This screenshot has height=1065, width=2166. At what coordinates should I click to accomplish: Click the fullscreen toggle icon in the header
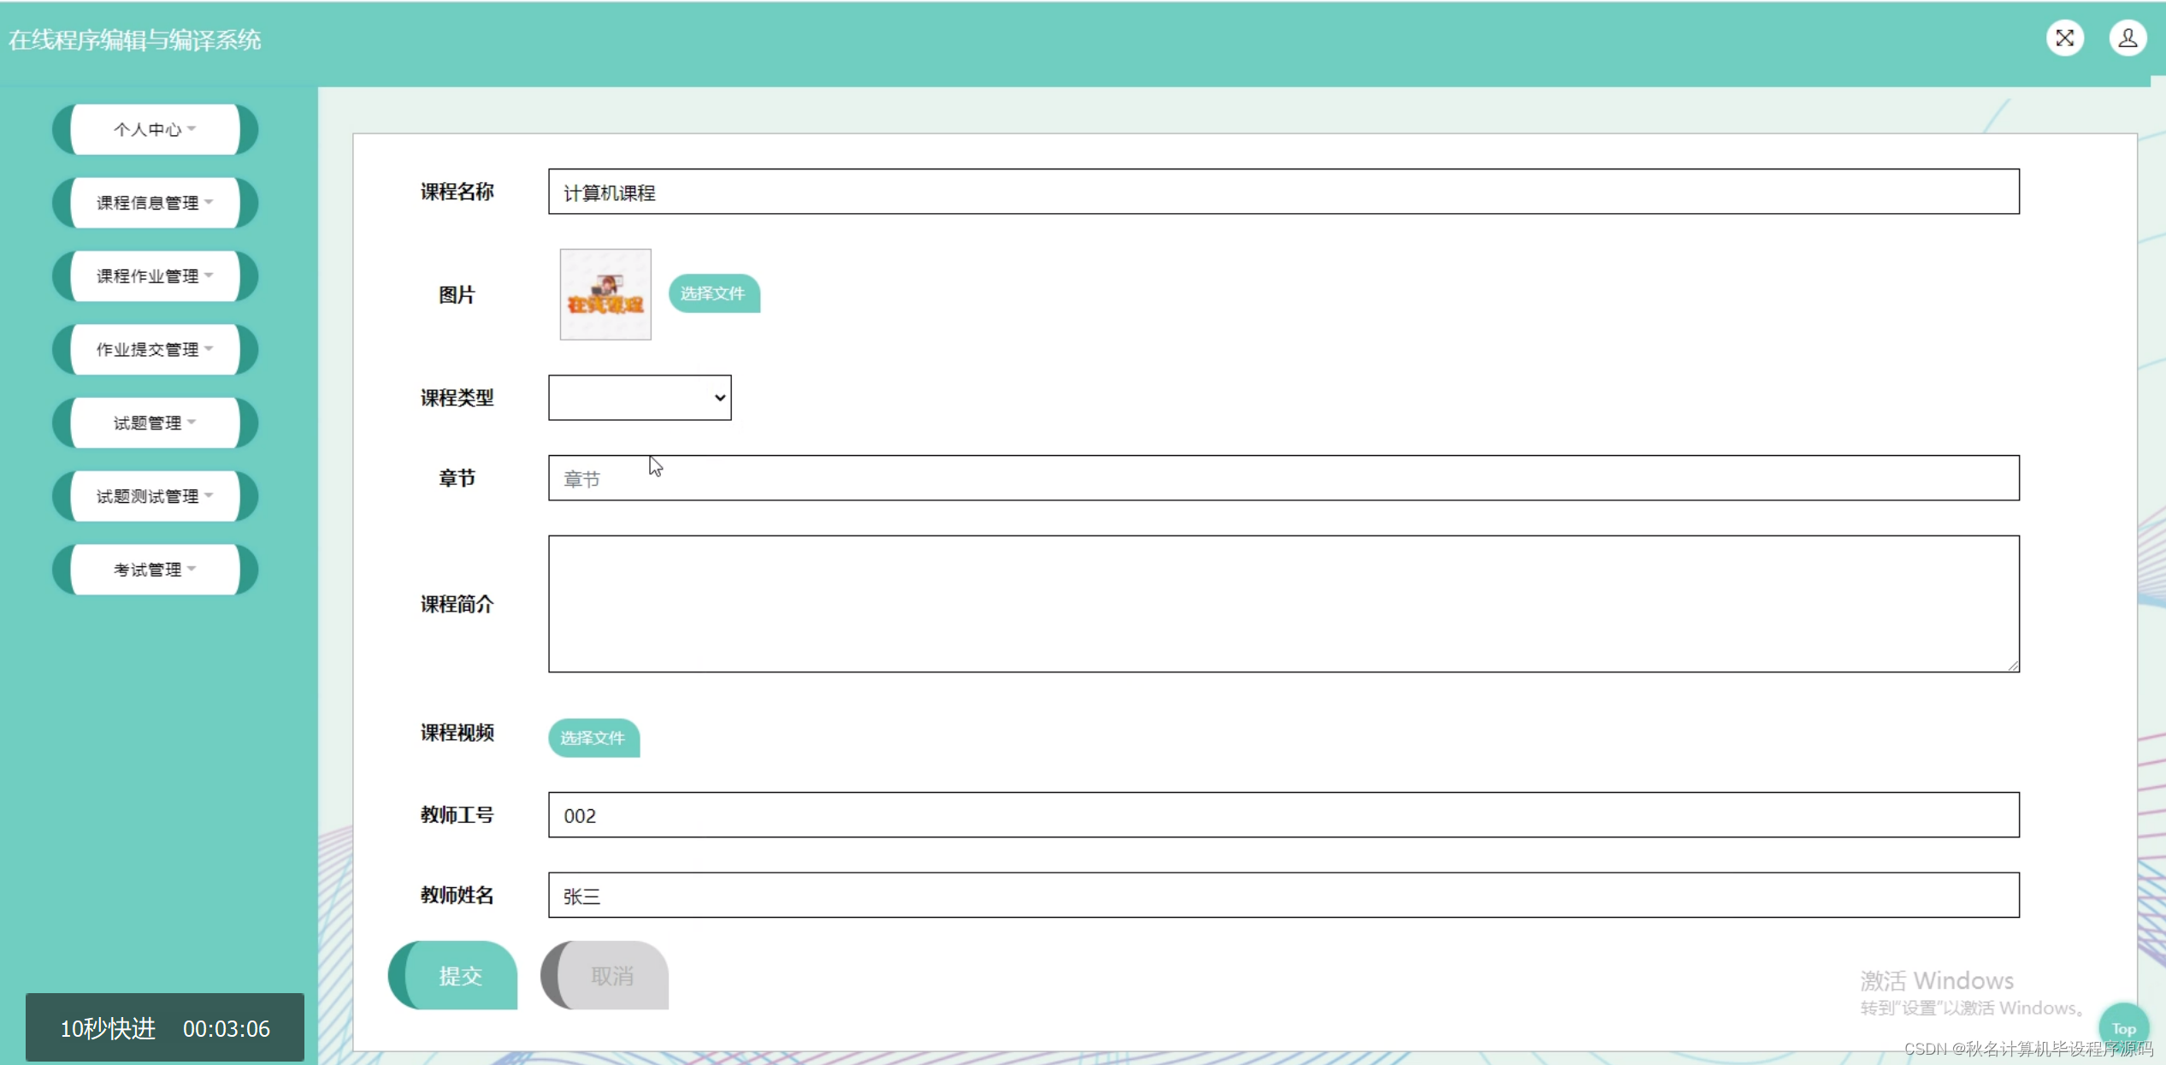(2064, 38)
